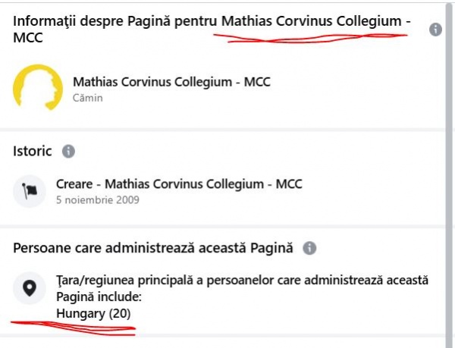Click the Hungary (20) country entry
Viewport: 455px width, 348px height.
(x=89, y=312)
